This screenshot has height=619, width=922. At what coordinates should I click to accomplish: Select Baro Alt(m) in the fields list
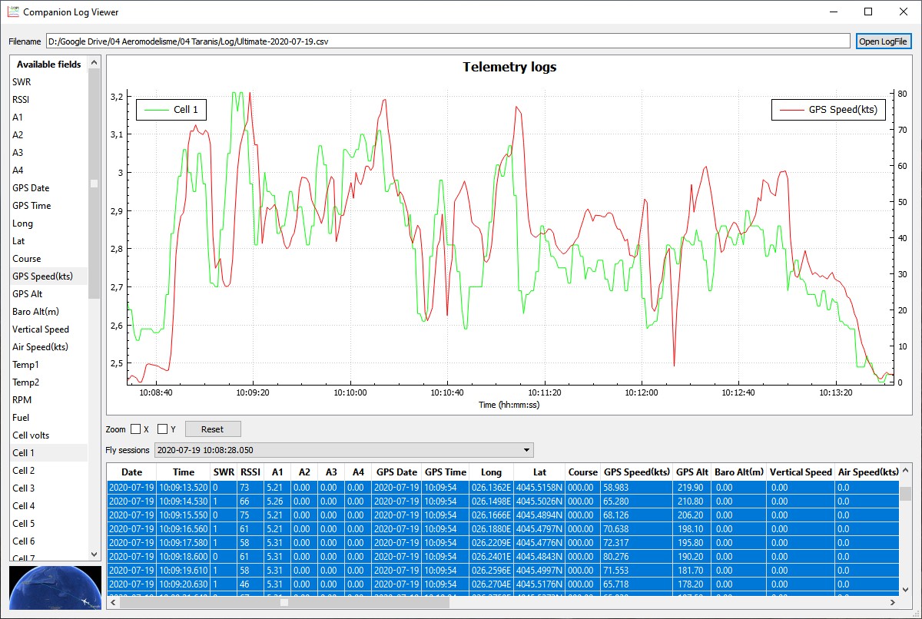click(x=35, y=312)
